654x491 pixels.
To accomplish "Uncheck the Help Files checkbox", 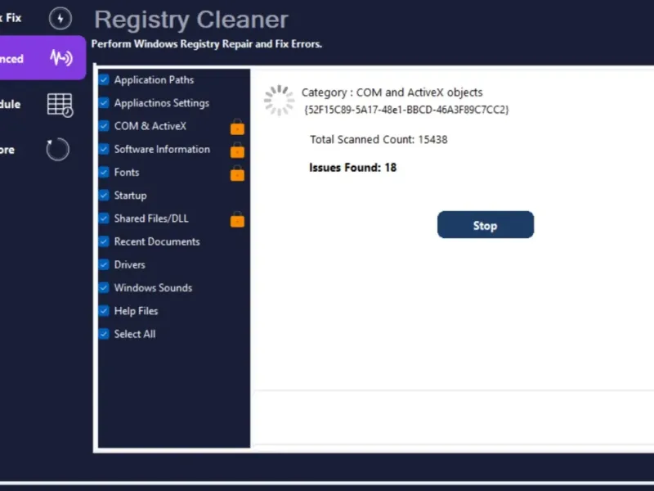I will [x=105, y=311].
